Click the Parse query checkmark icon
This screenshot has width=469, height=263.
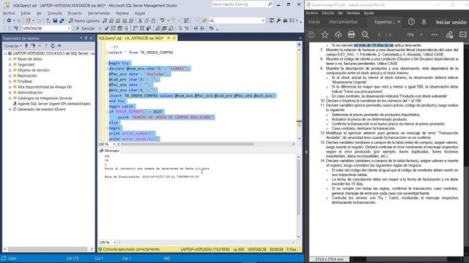(x=106, y=28)
